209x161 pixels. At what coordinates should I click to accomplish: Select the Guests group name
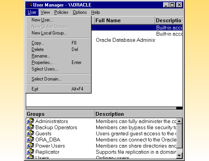coord(43,133)
